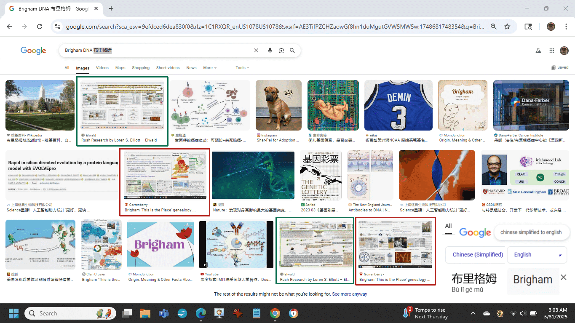Open the Wikipedia Brigham City result caption
Image resolution: width=575 pixels, height=323 pixels.
40,138
